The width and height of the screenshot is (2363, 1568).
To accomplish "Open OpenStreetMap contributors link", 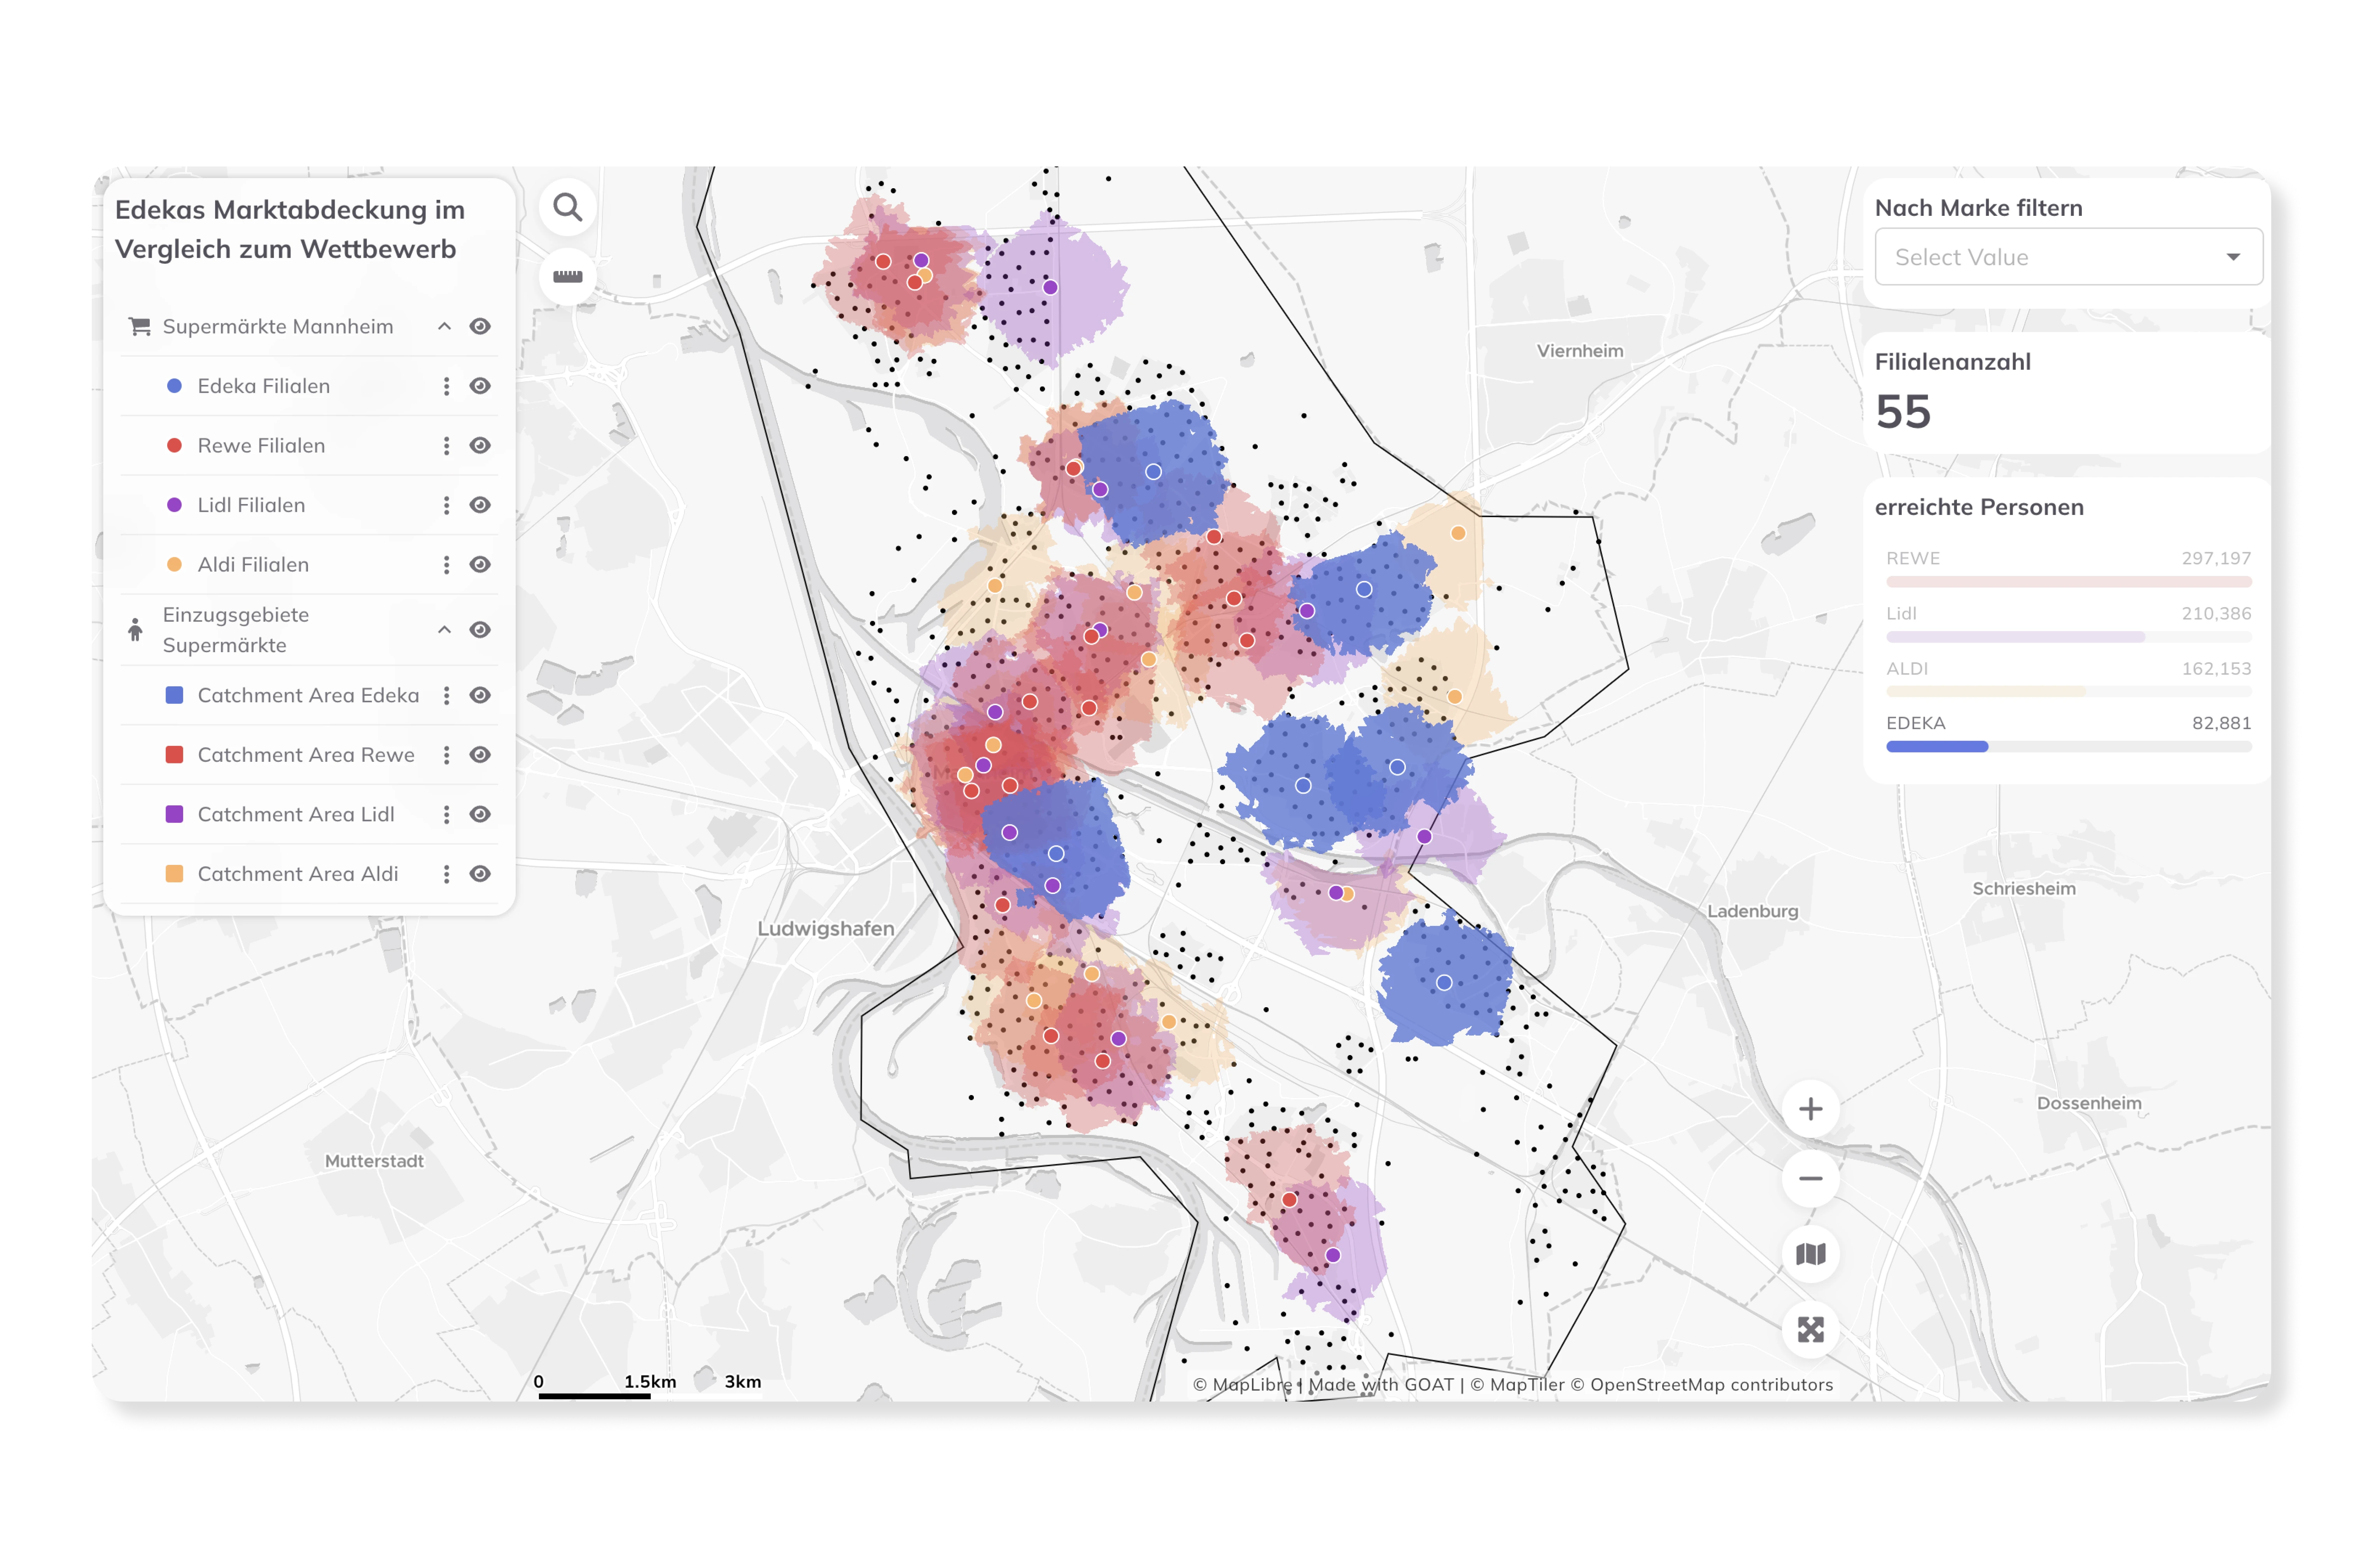I will (x=1702, y=1385).
